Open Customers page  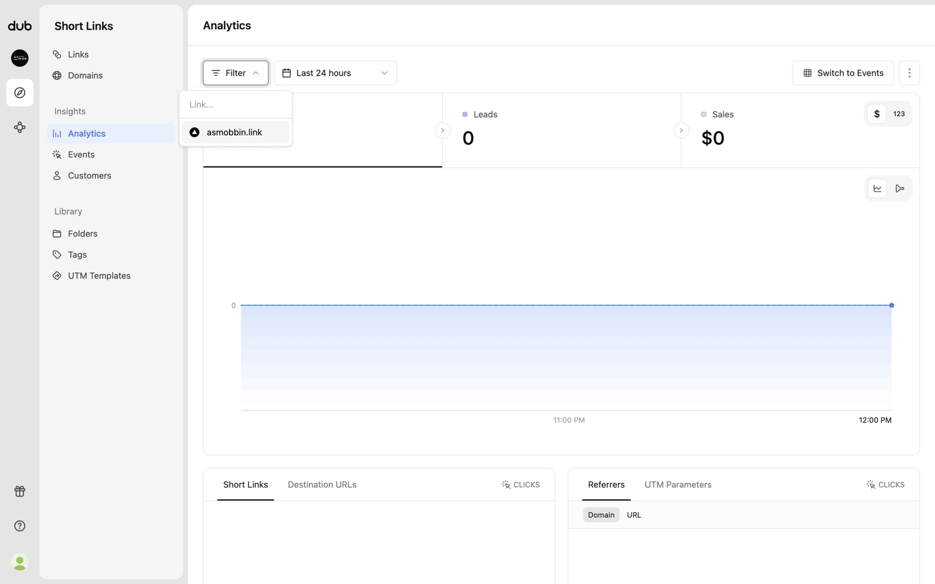[x=111, y=176]
